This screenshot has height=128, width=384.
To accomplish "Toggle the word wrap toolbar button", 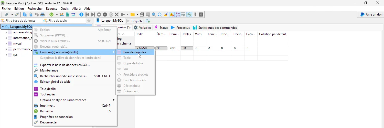I will tap(183, 15).
